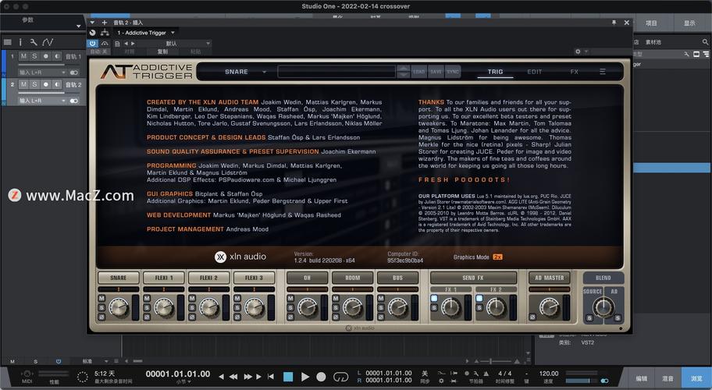Arm record on track 音轨 2

pos(46,84)
